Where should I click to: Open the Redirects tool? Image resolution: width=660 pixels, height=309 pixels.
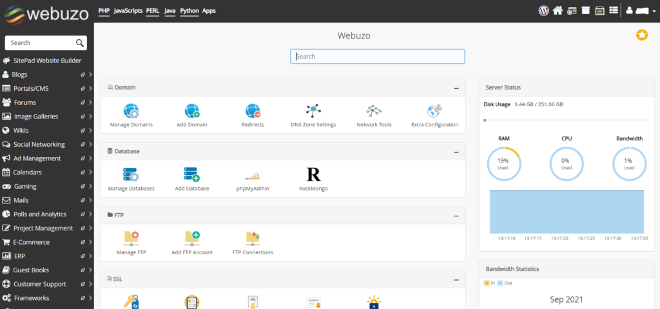pyautogui.click(x=253, y=111)
